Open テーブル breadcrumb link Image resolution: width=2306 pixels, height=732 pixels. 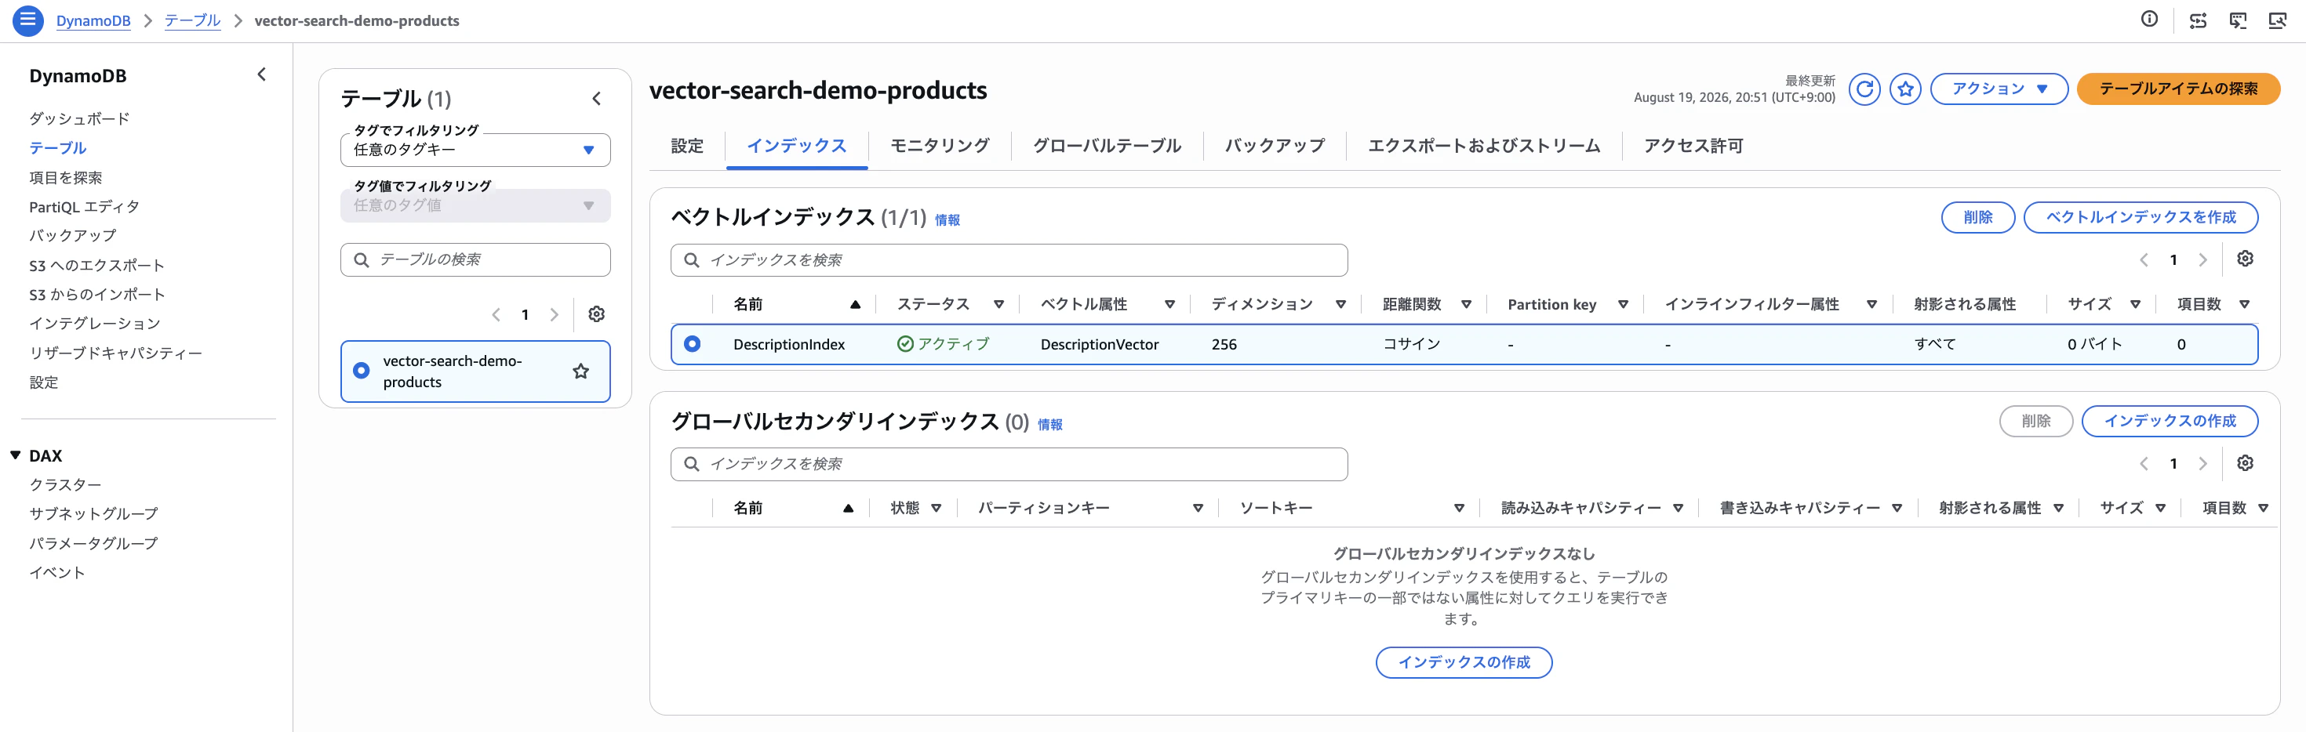(x=192, y=20)
